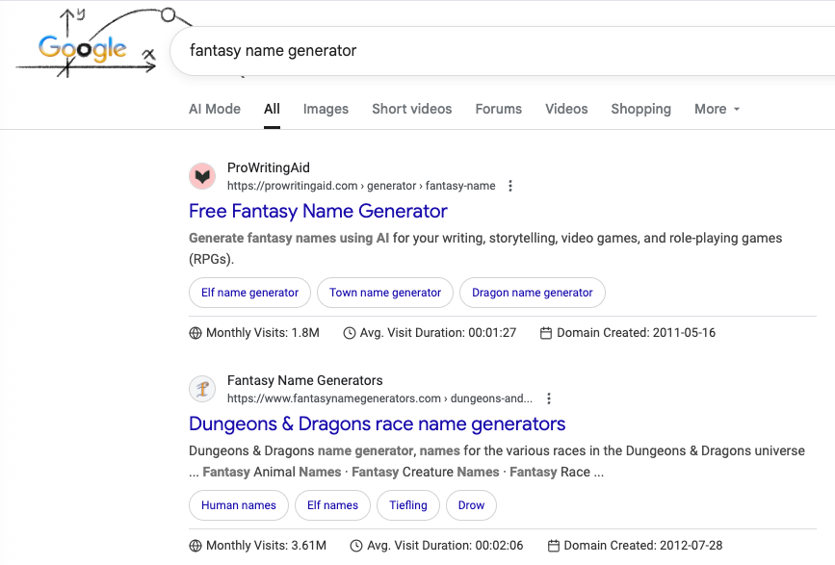Select the All results tab

(x=272, y=109)
